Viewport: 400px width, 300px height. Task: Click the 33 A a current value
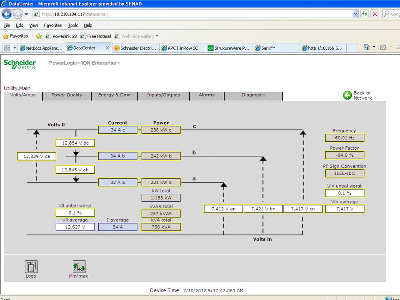(117, 182)
